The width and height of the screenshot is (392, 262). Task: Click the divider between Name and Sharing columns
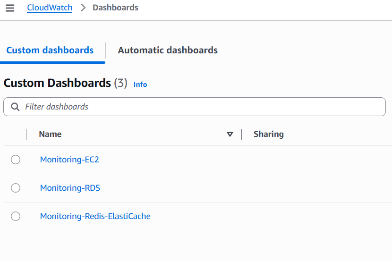coord(241,134)
